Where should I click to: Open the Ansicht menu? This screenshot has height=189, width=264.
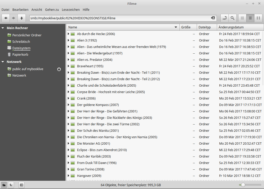pyautogui.click(x=37, y=10)
